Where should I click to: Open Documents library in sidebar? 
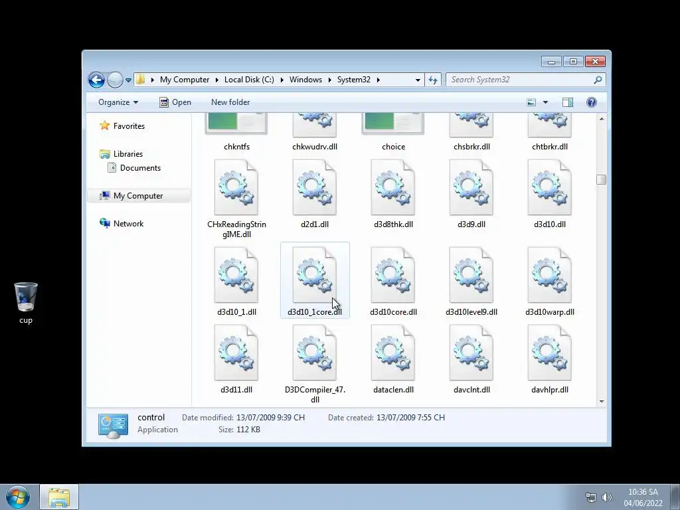tap(134, 168)
